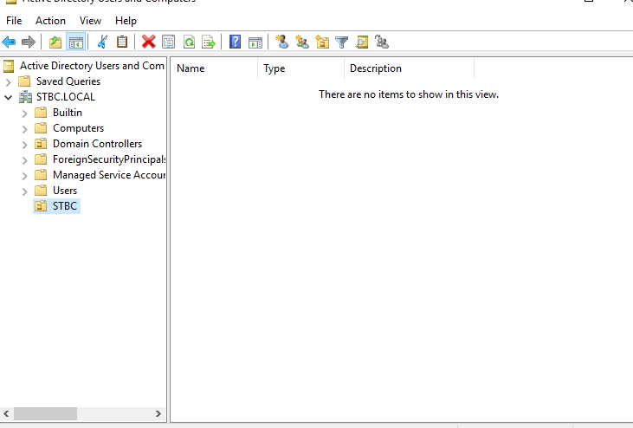This screenshot has height=428, width=633.
Task: Select the STBC.LOCAL domain
Action: pyautogui.click(x=66, y=97)
